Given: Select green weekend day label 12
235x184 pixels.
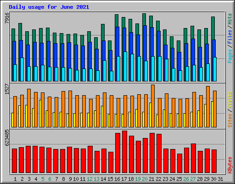Looking at the screenshot, I should pyautogui.click(x=90, y=179).
